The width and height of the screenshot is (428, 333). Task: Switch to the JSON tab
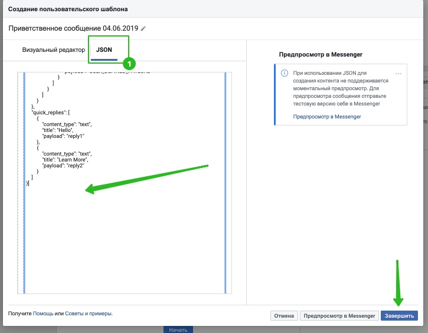104,50
